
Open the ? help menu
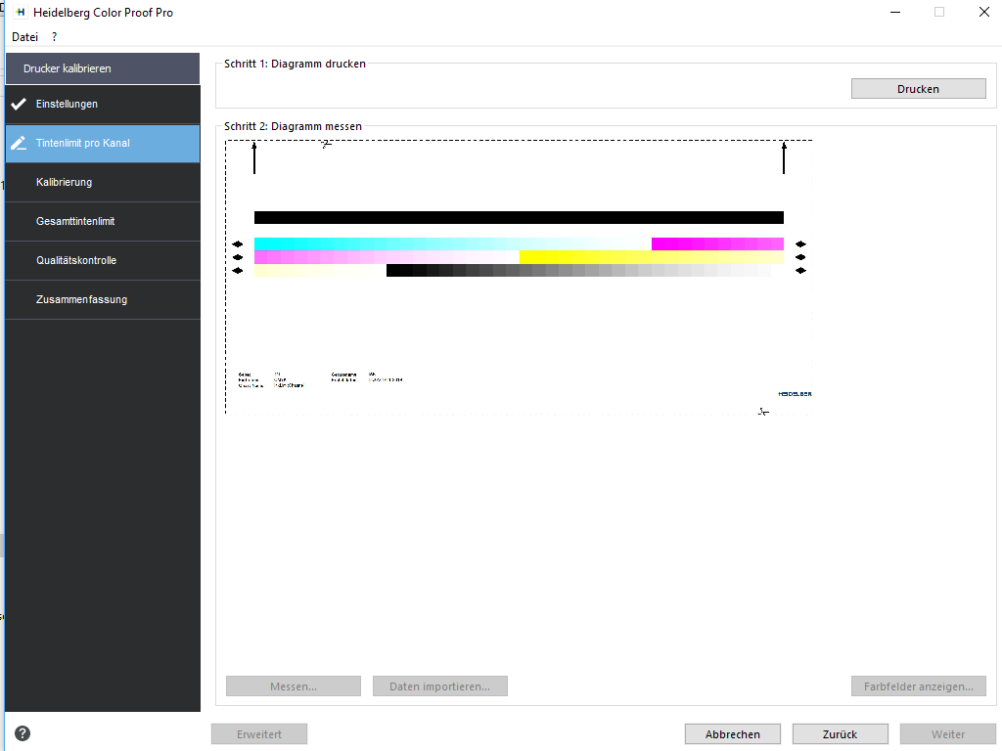(55, 37)
